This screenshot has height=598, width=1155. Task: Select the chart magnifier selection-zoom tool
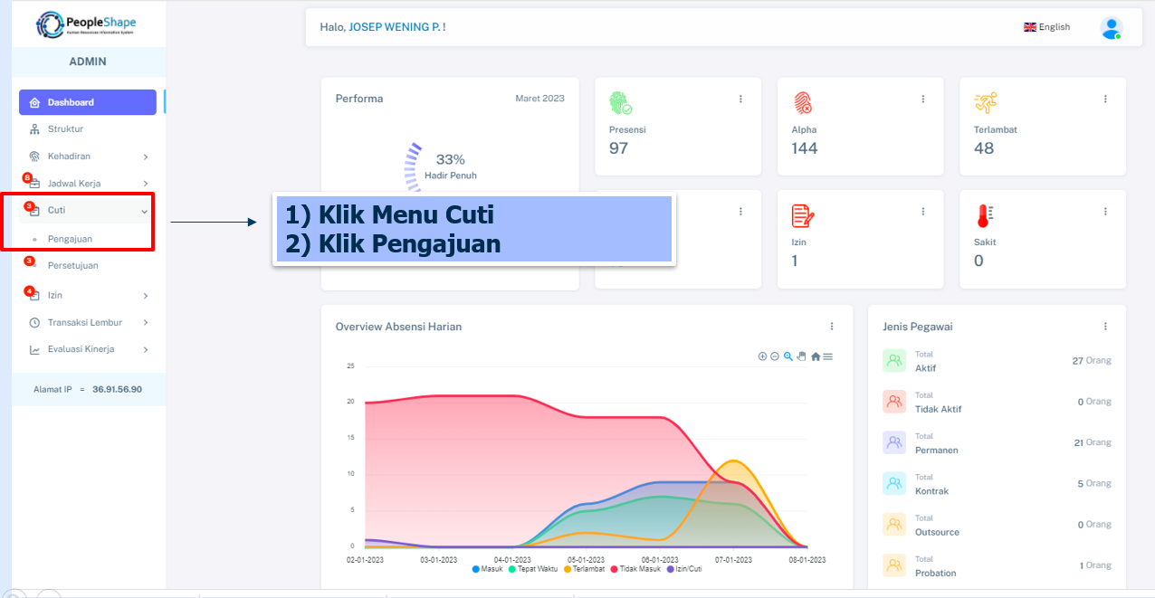(x=788, y=356)
